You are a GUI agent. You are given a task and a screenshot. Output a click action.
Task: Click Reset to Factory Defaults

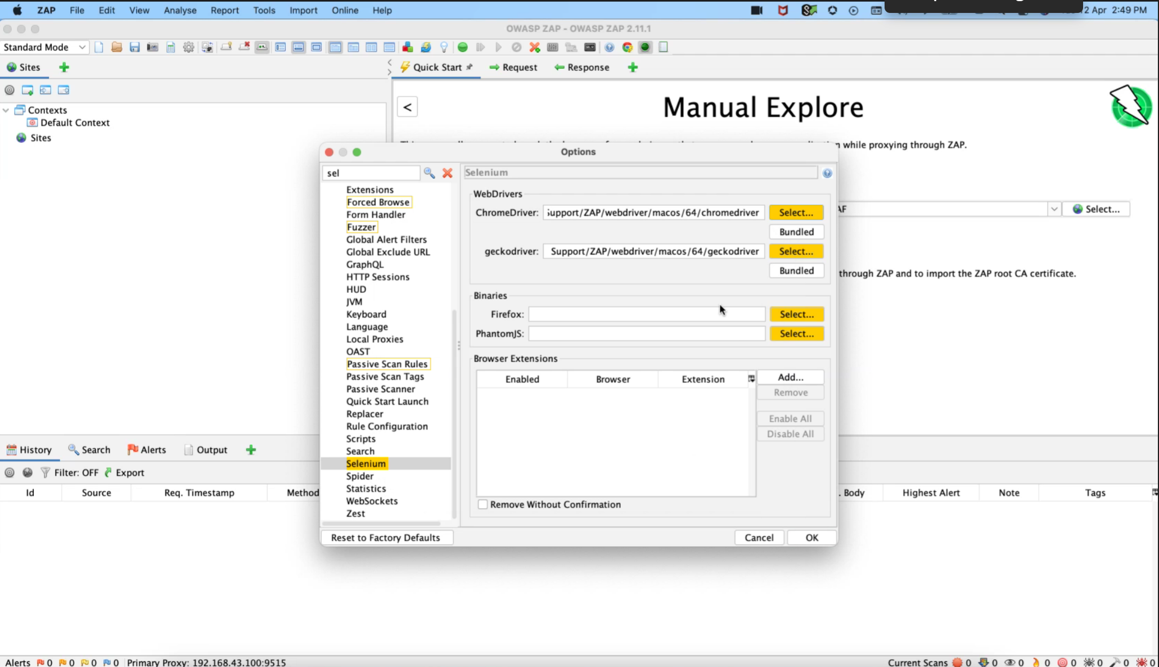[386, 537]
